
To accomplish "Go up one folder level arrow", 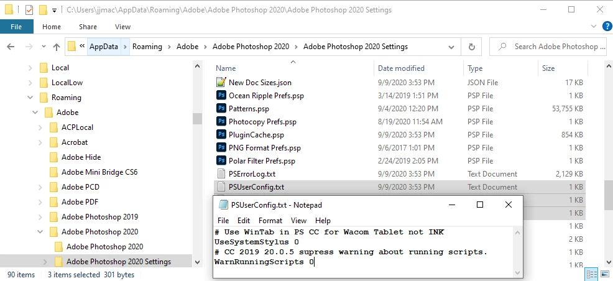I will [57, 47].
